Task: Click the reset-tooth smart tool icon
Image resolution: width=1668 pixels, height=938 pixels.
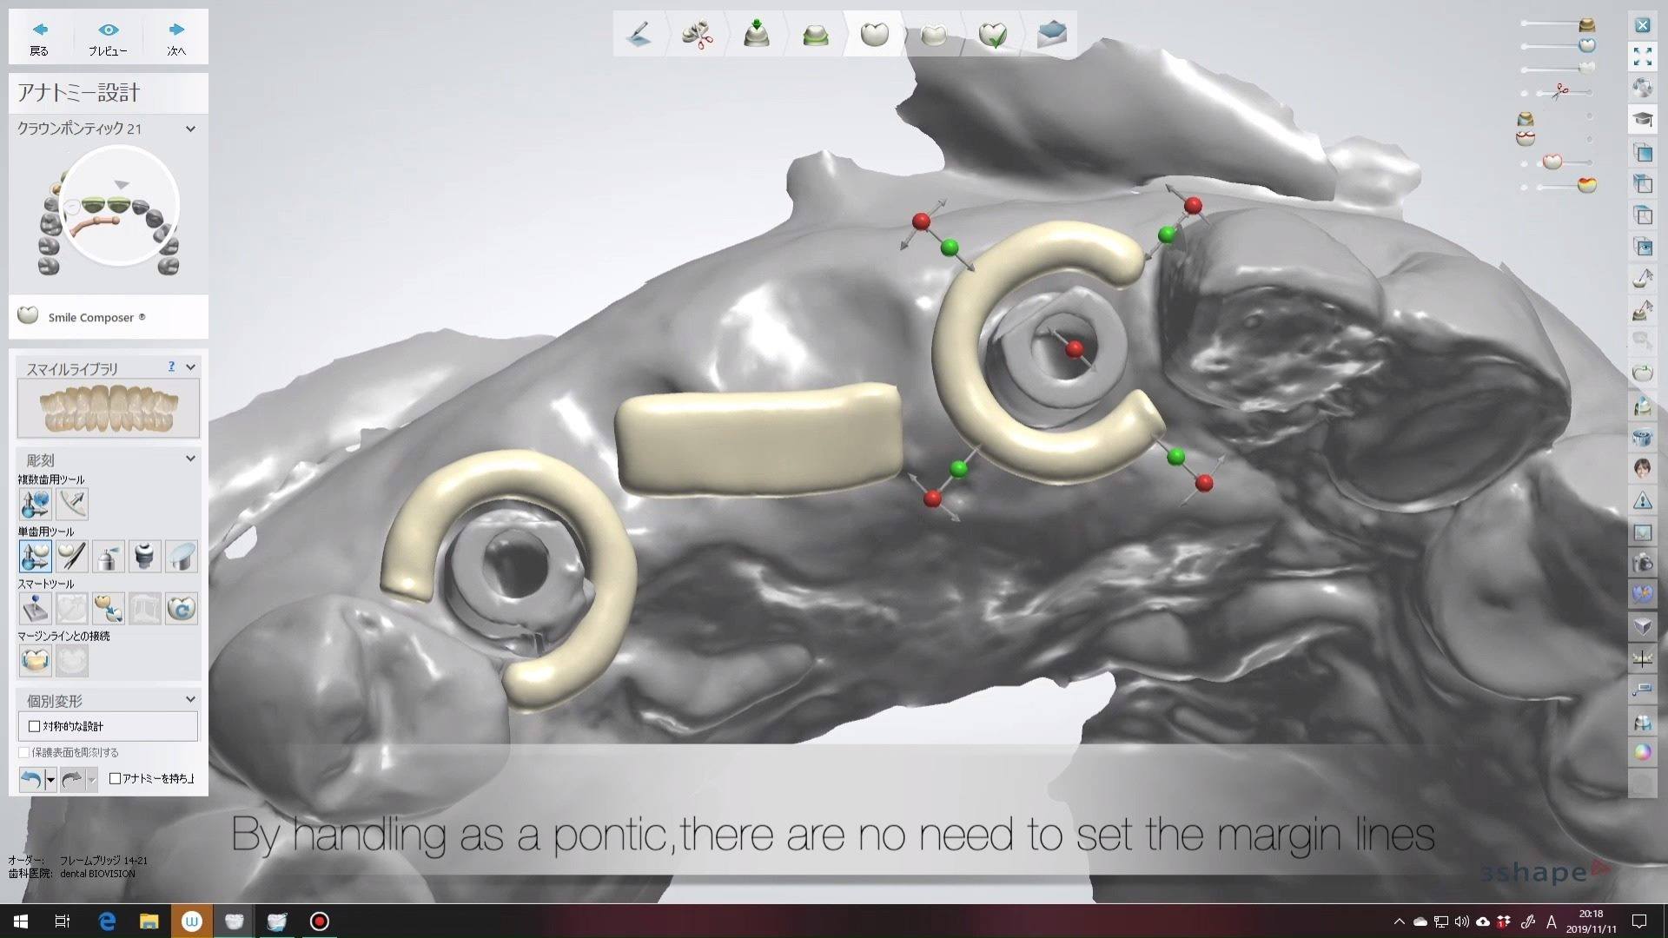Action: click(182, 608)
